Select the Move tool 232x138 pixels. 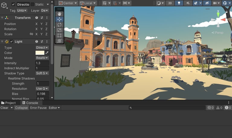pos(60,19)
